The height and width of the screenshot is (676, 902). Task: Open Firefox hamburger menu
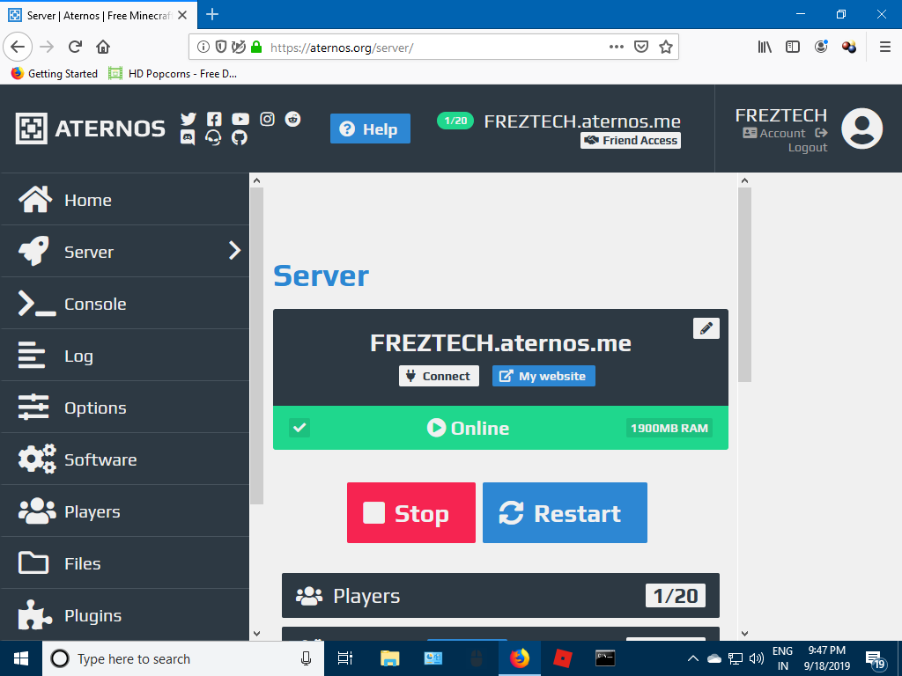(x=884, y=48)
